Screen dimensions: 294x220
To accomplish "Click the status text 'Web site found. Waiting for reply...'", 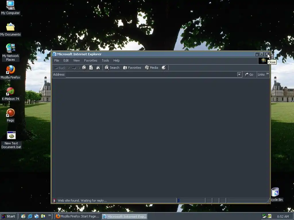I will [x=82, y=201].
